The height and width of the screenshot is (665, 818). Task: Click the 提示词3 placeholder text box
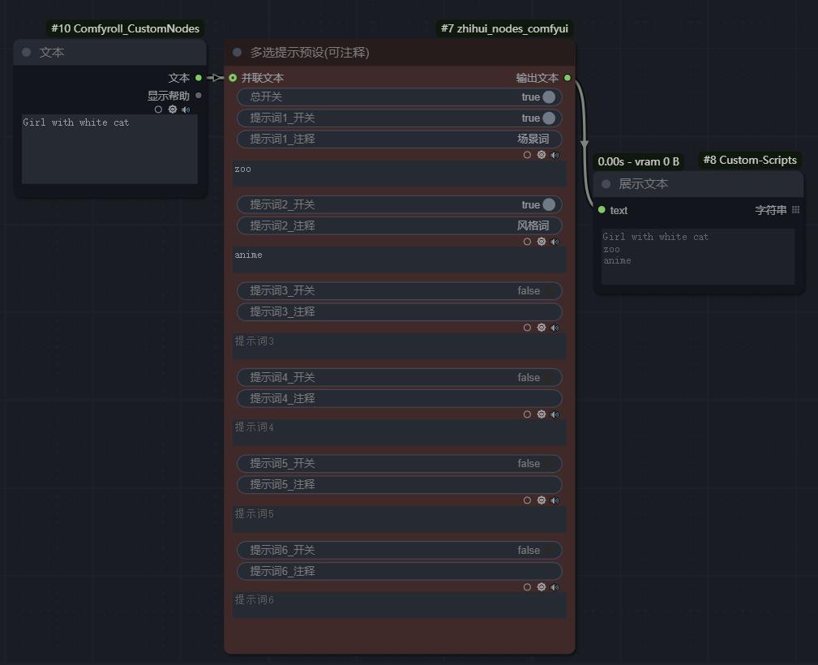point(400,346)
